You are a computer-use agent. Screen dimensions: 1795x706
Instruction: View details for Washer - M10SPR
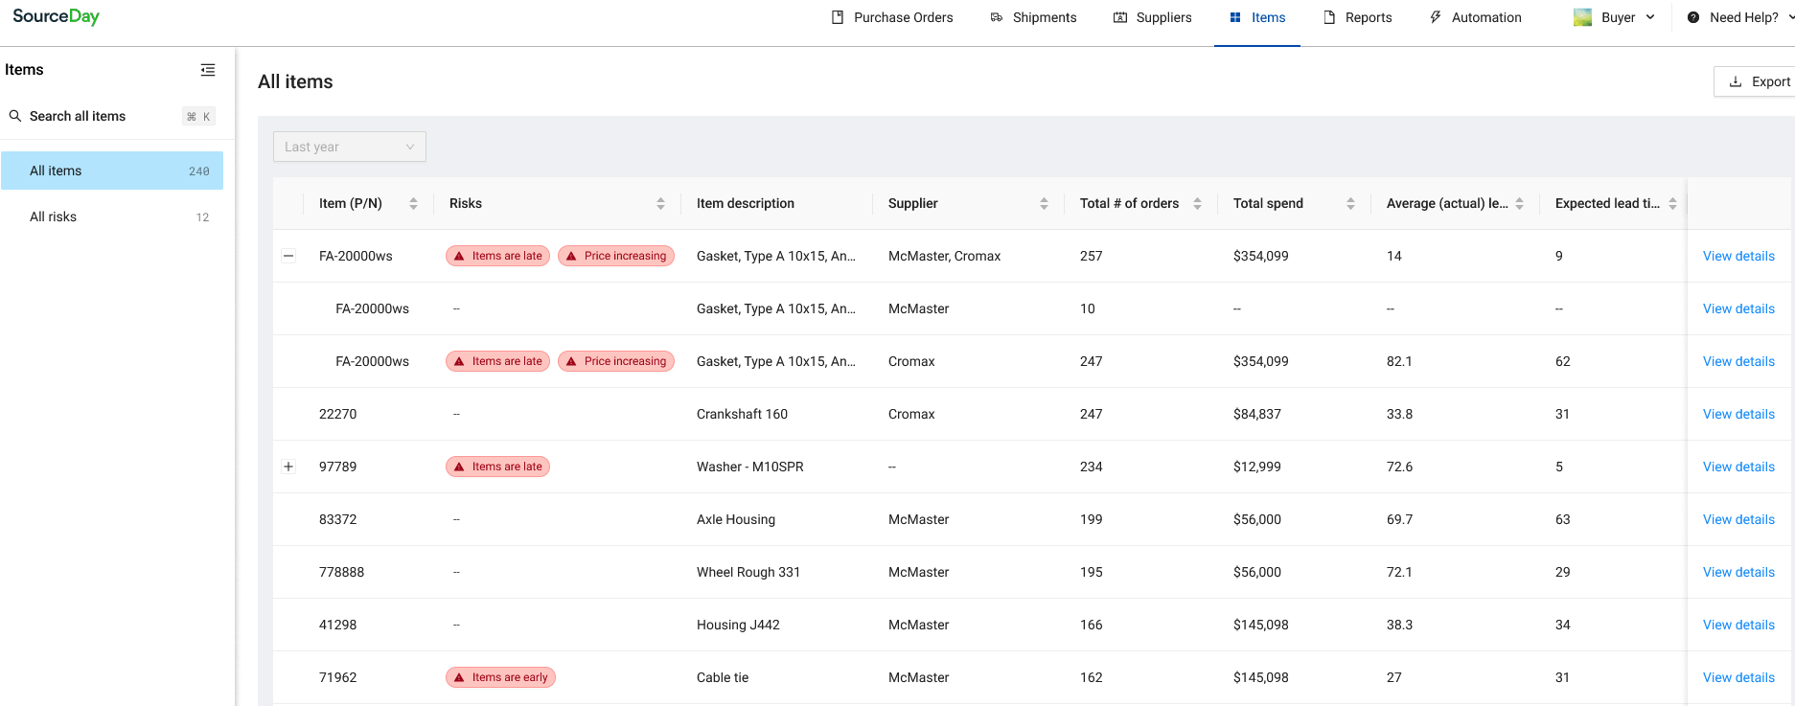[x=1738, y=467]
